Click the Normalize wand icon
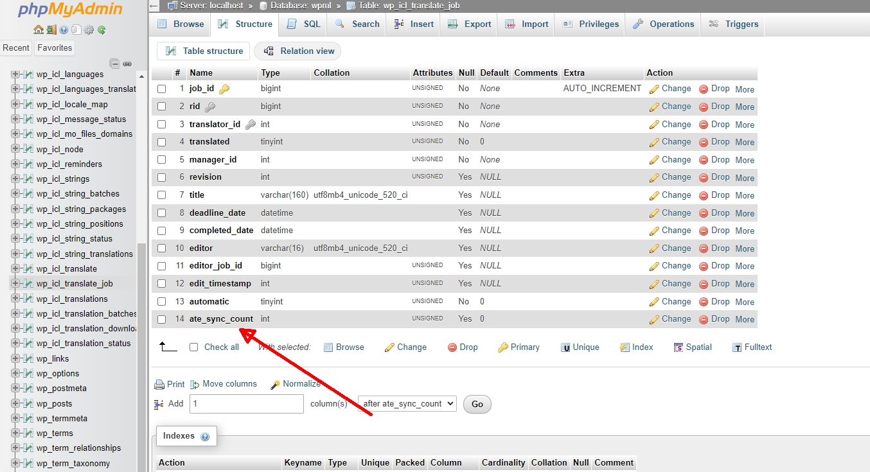Image resolution: width=870 pixels, height=472 pixels. [x=275, y=385]
